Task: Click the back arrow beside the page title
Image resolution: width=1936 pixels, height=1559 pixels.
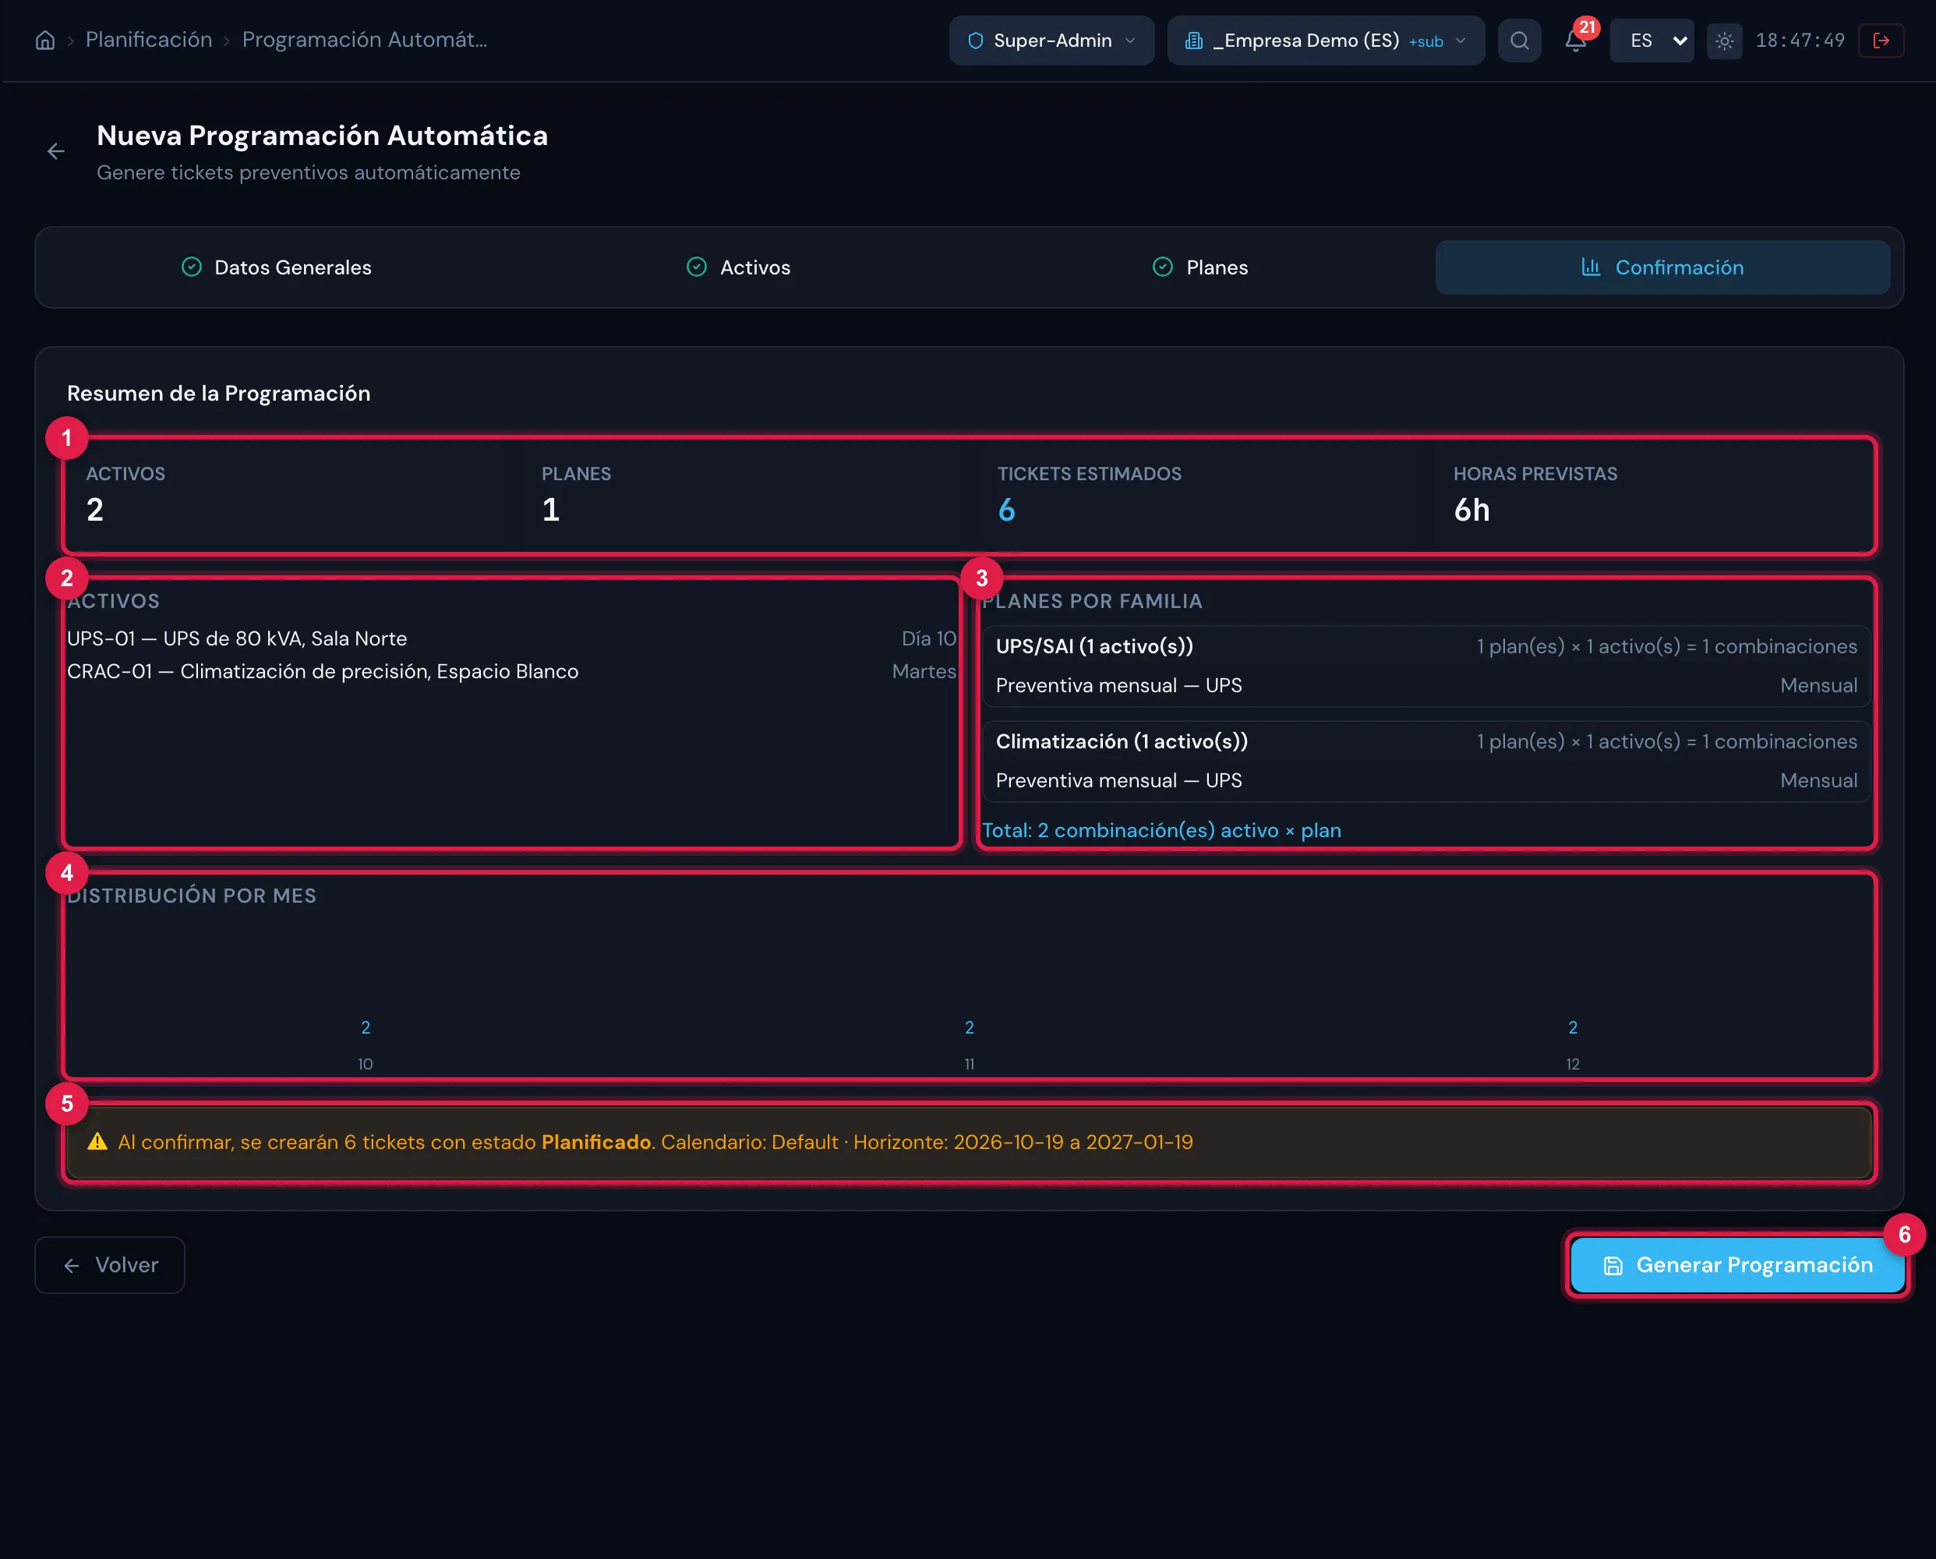Action: click(x=57, y=152)
